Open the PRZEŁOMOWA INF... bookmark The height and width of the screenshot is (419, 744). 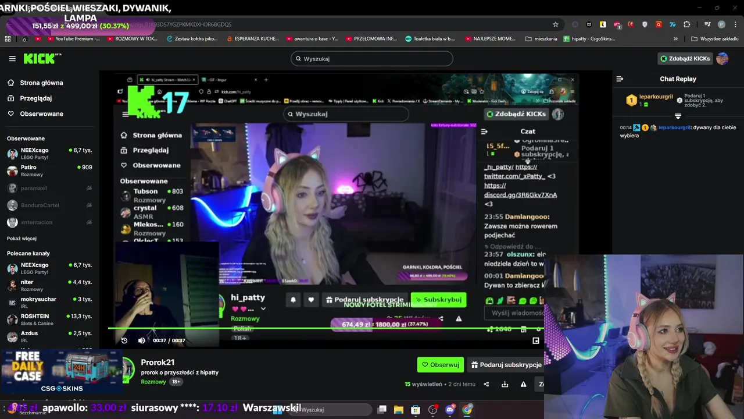tap(371, 39)
